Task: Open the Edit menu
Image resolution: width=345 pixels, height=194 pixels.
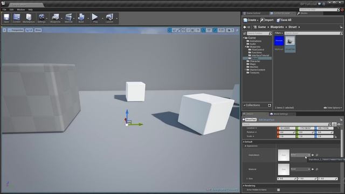Action: coord(11,10)
